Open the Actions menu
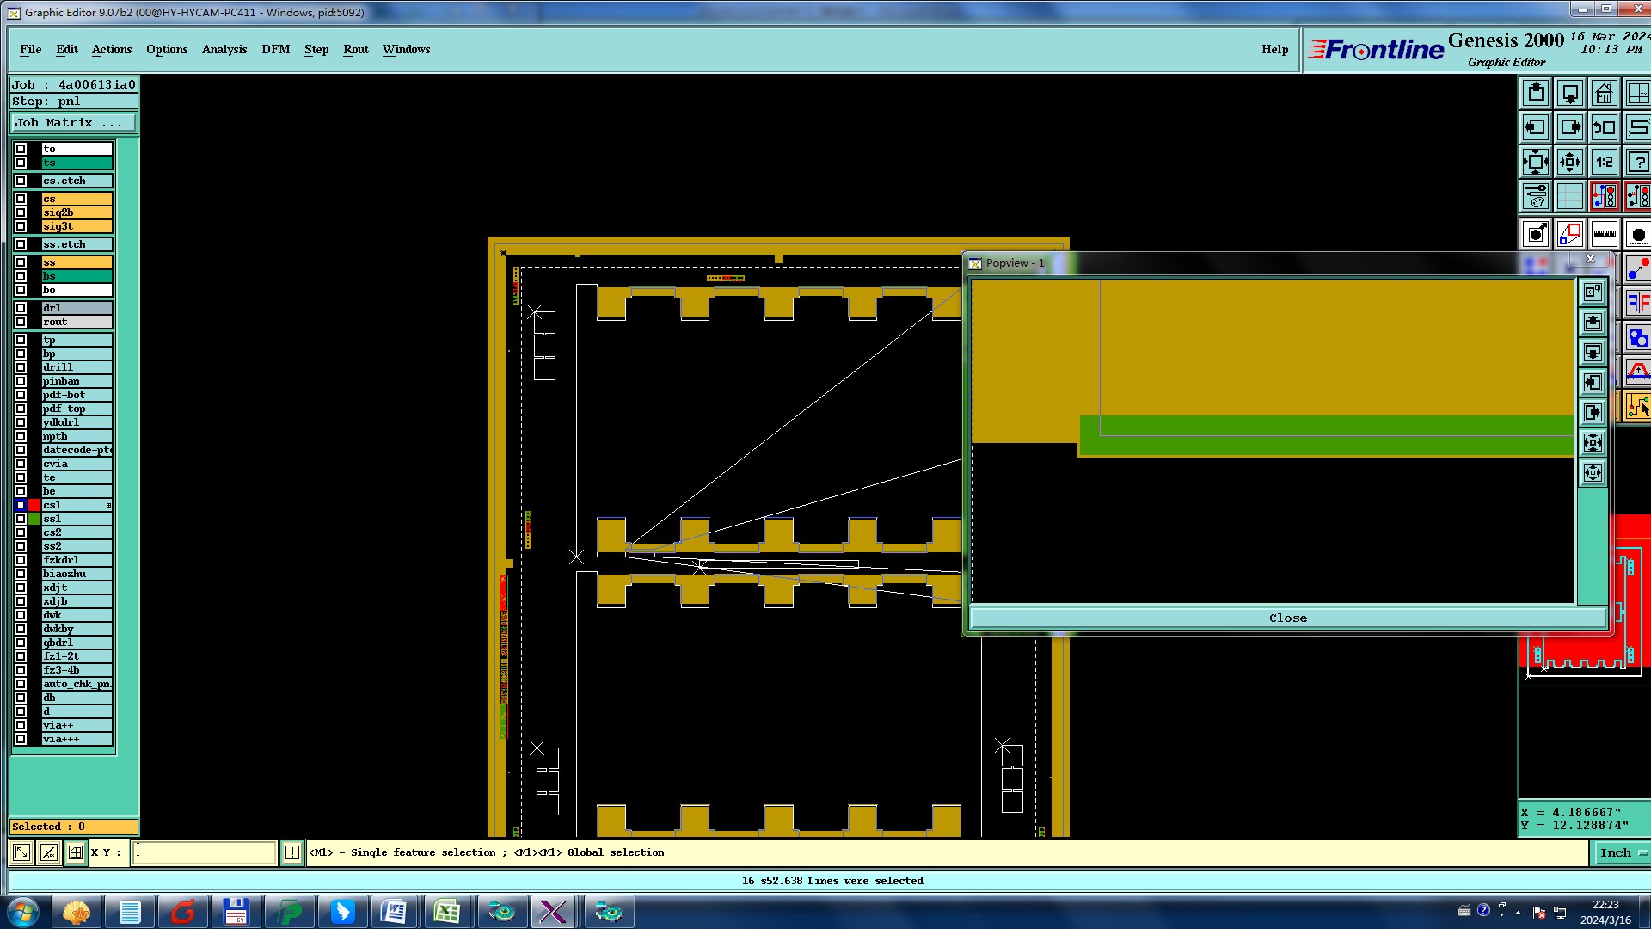The height and width of the screenshot is (929, 1651). (x=112, y=49)
